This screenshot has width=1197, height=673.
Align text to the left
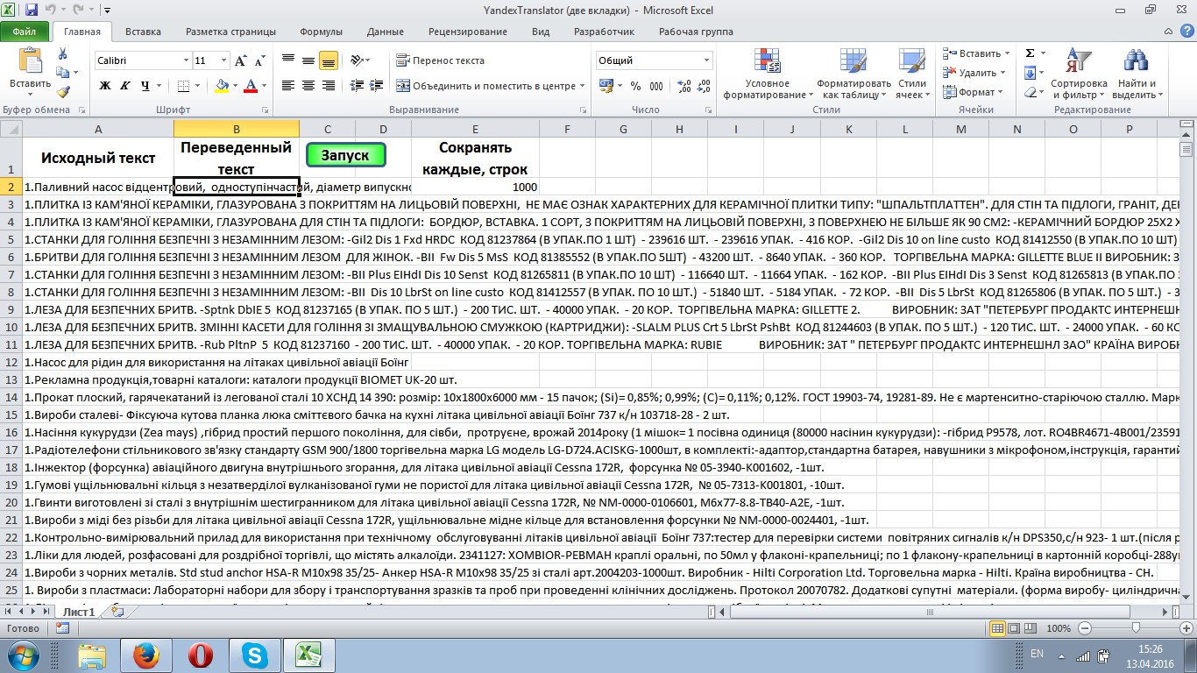[288, 86]
